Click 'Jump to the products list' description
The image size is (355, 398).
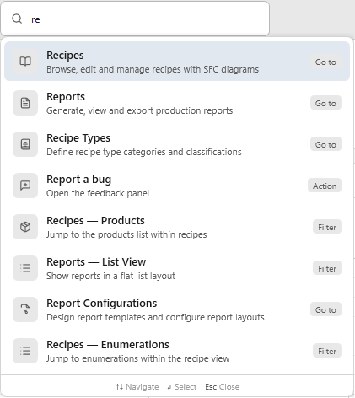[126, 234]
